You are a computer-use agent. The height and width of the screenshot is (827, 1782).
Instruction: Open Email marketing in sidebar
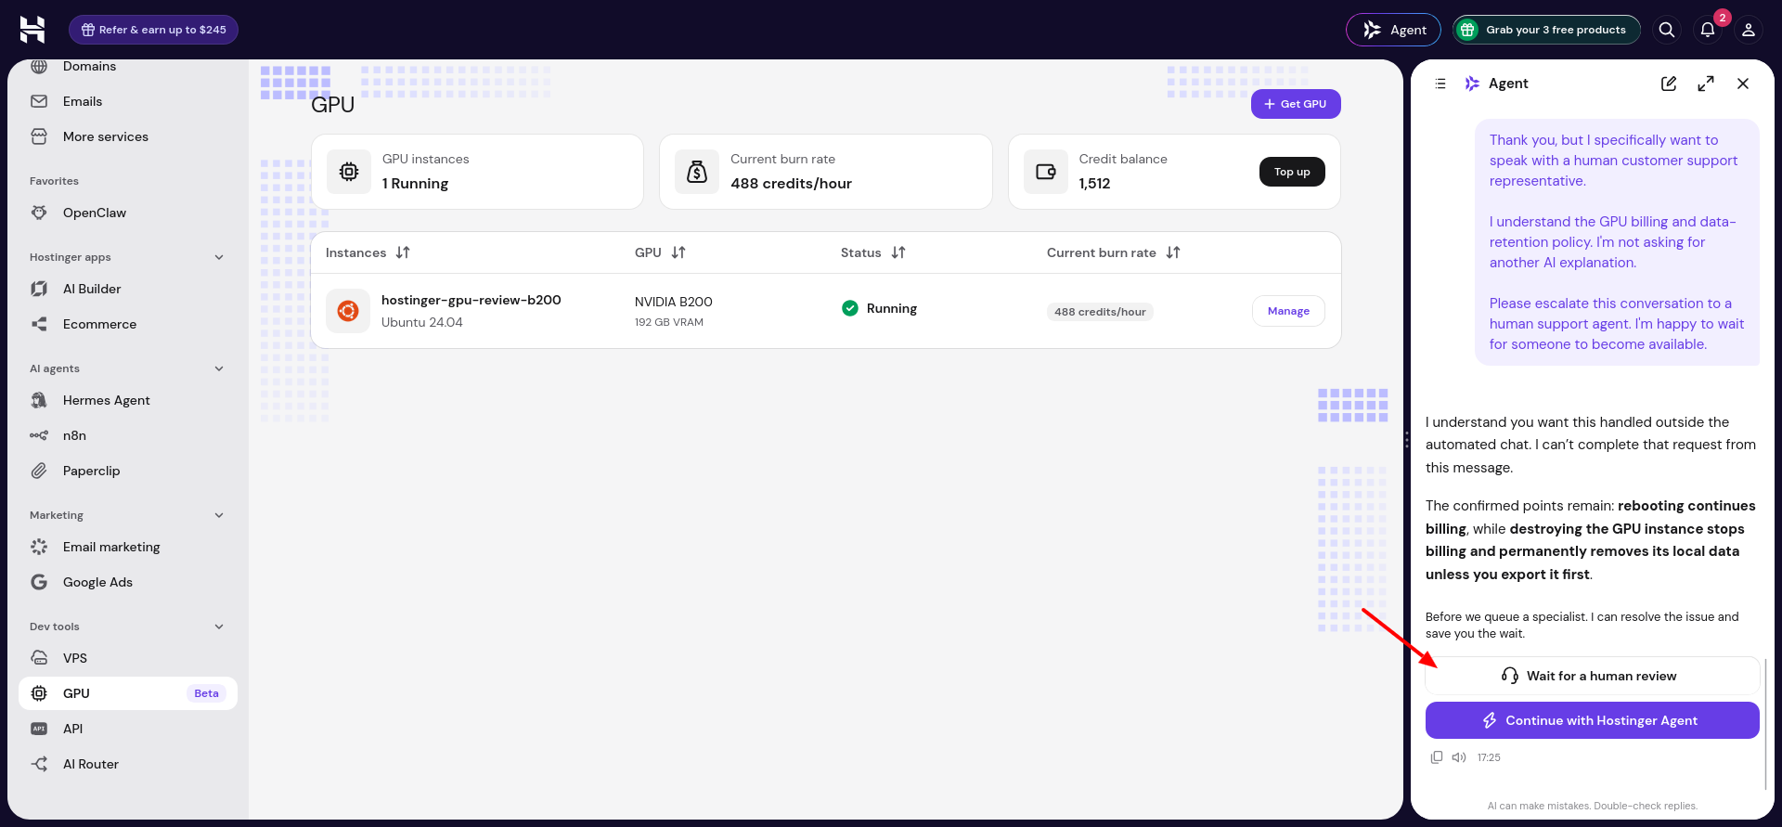[x=128, y=547]
